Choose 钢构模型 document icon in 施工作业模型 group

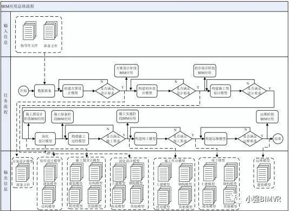[185, 173]
